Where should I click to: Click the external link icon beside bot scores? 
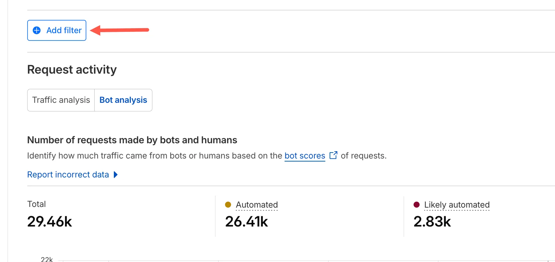[x=333, y=156]
